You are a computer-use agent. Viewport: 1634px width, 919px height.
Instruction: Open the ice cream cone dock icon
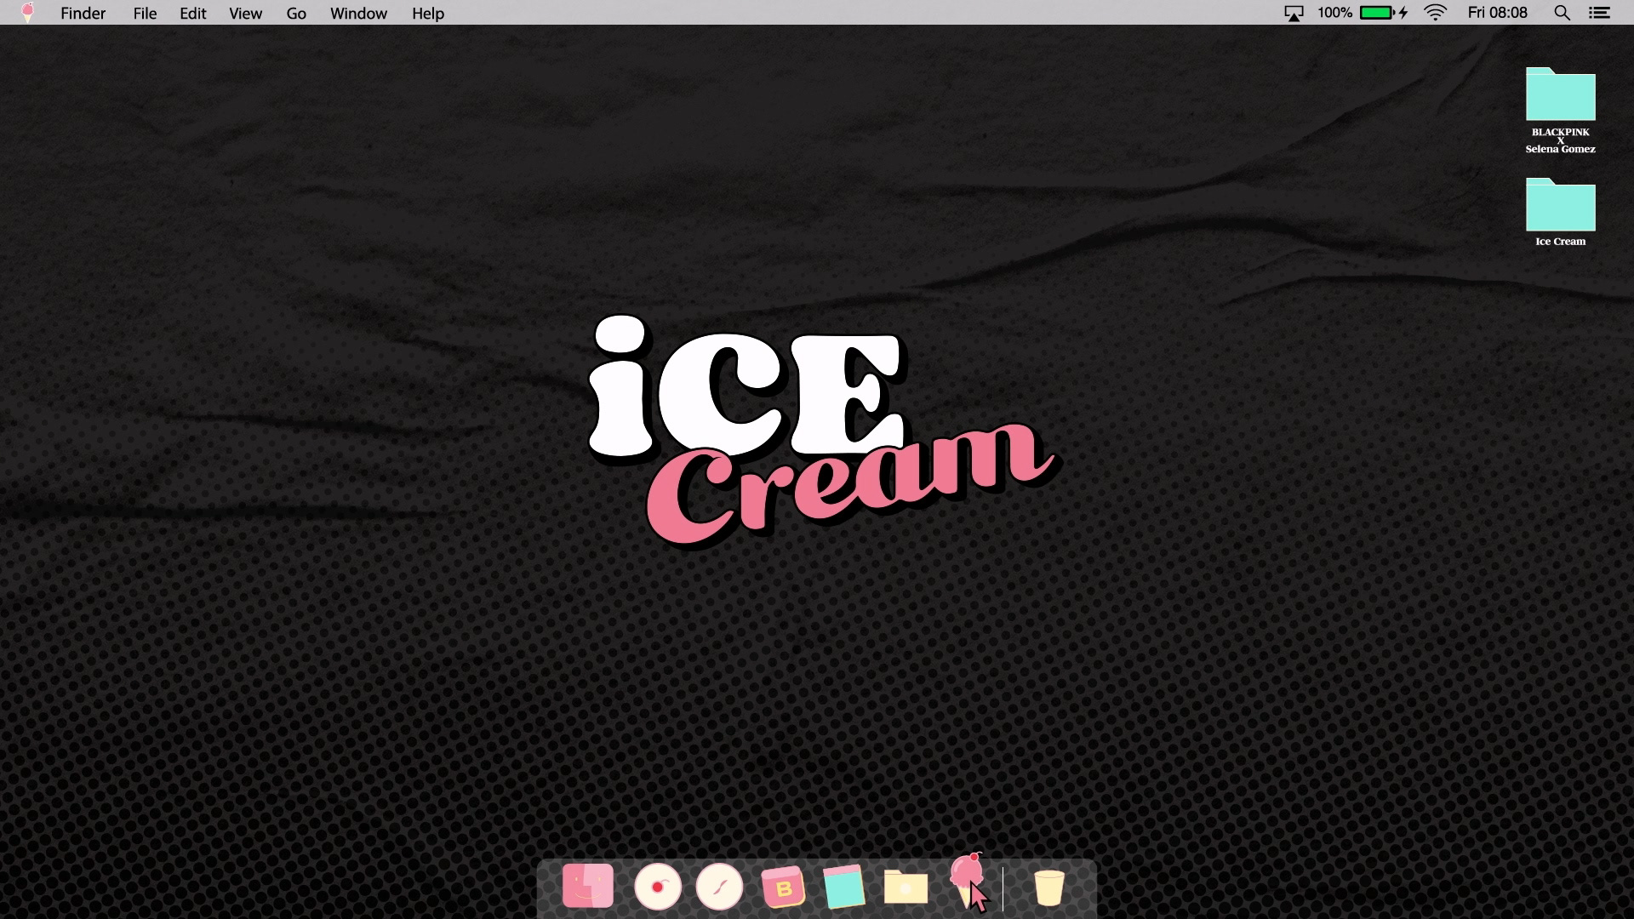[x=967, y=882]
